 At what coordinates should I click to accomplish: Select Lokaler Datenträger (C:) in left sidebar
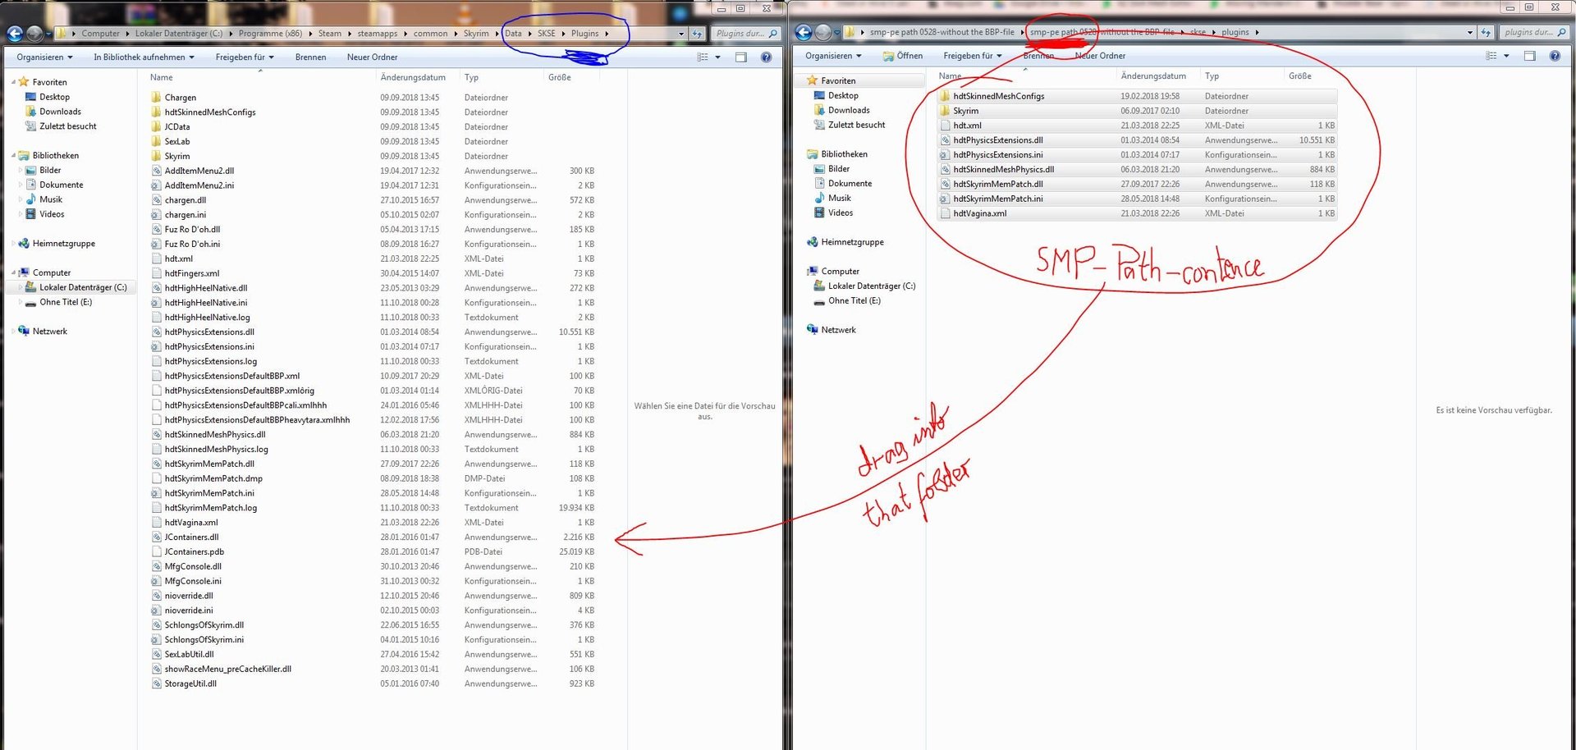[76, 287]
